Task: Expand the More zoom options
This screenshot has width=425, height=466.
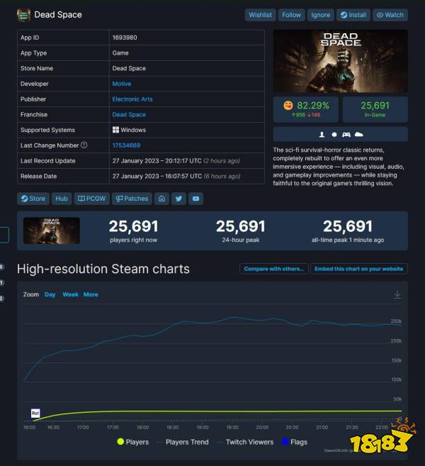Action: click(91, 294)
